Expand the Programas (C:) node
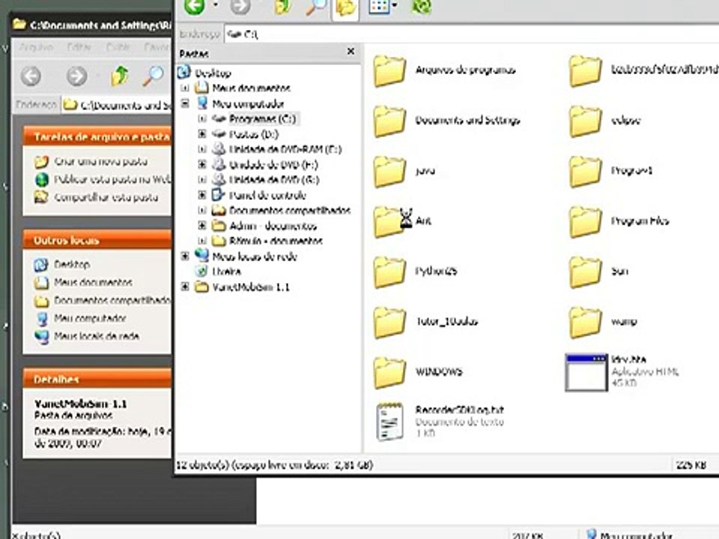The image size is (719, 539). pyautogui.click(x=201, y=119)
